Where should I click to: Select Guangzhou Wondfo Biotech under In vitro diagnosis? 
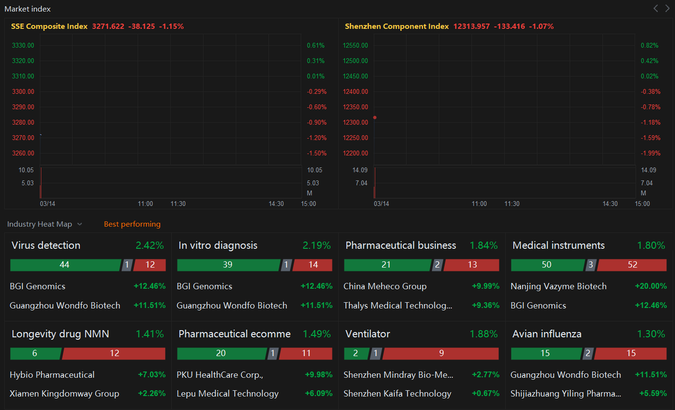(255, 305)
